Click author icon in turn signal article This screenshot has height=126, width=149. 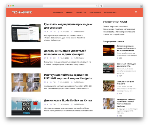tap(72, 58)
